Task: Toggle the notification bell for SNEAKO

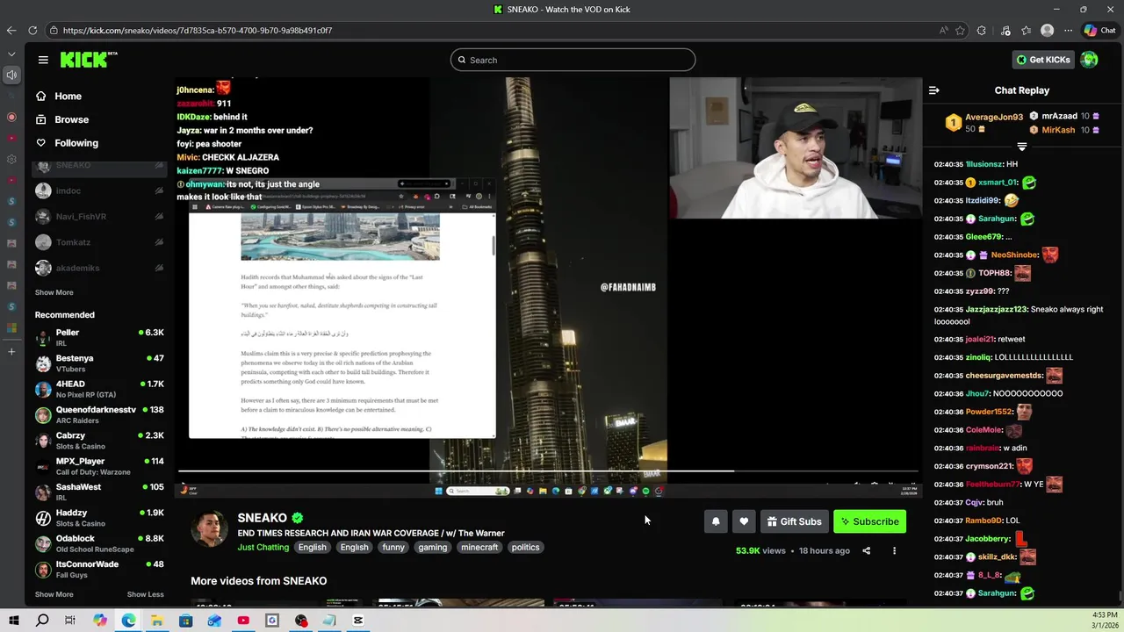Action: (716, 521)
